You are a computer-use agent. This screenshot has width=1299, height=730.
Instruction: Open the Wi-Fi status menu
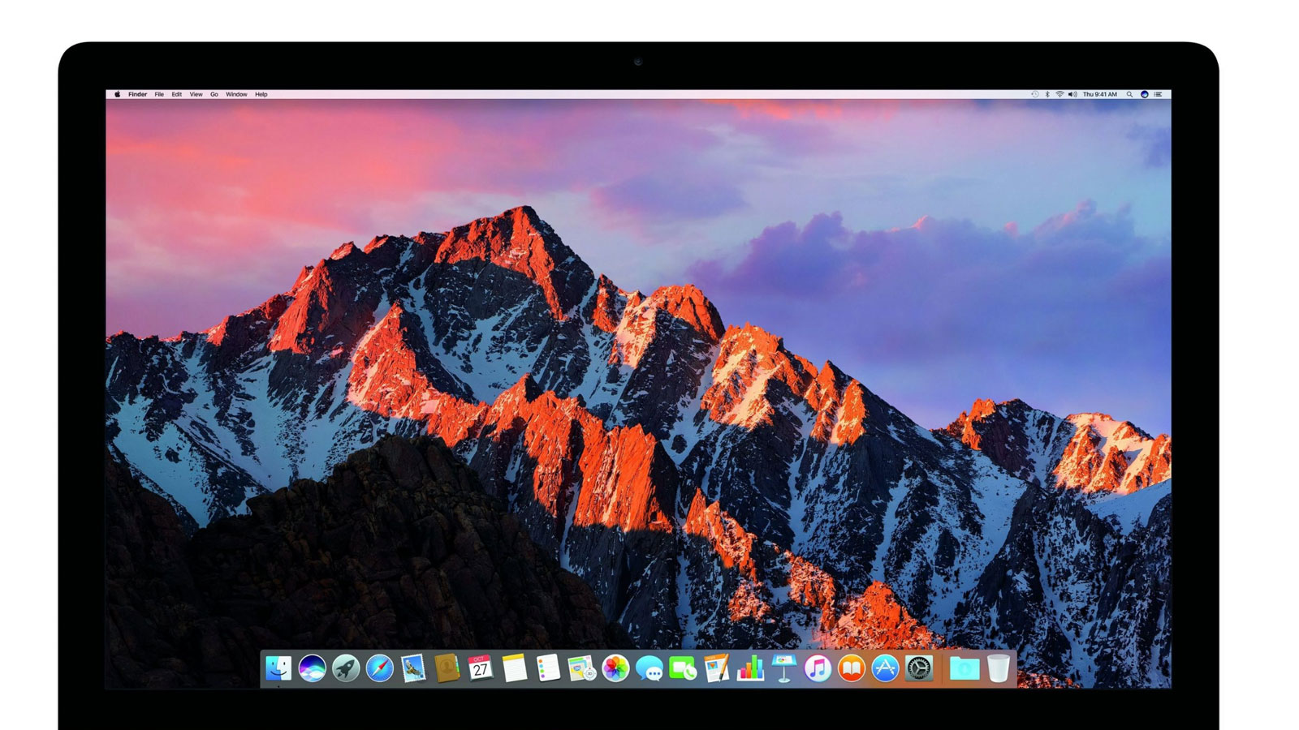pyautogui.click(x=1059, y=94)
